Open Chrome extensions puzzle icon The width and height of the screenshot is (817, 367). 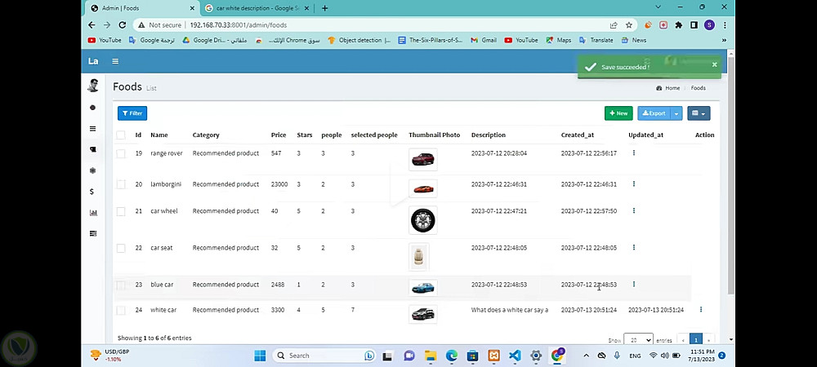coord(678,25)
